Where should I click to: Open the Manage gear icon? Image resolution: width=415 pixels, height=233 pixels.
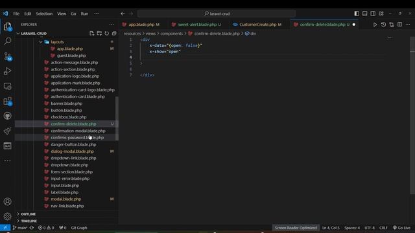pos(7,216)
